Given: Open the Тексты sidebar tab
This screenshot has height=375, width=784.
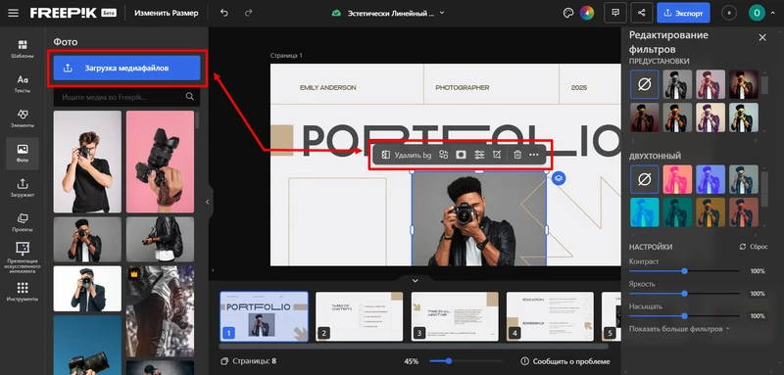Looking at the screenshot, I should [22, 84].
